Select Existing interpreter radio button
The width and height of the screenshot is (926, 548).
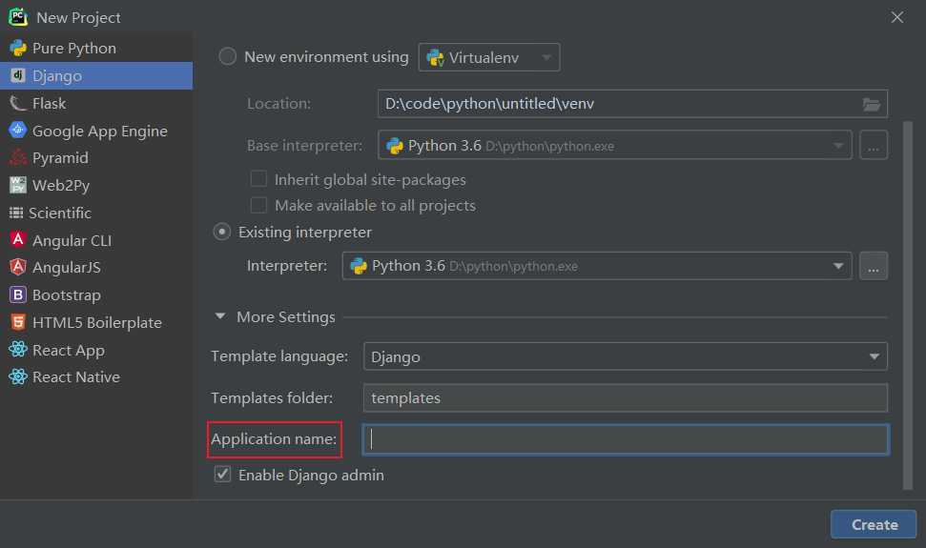pos(221,232)
